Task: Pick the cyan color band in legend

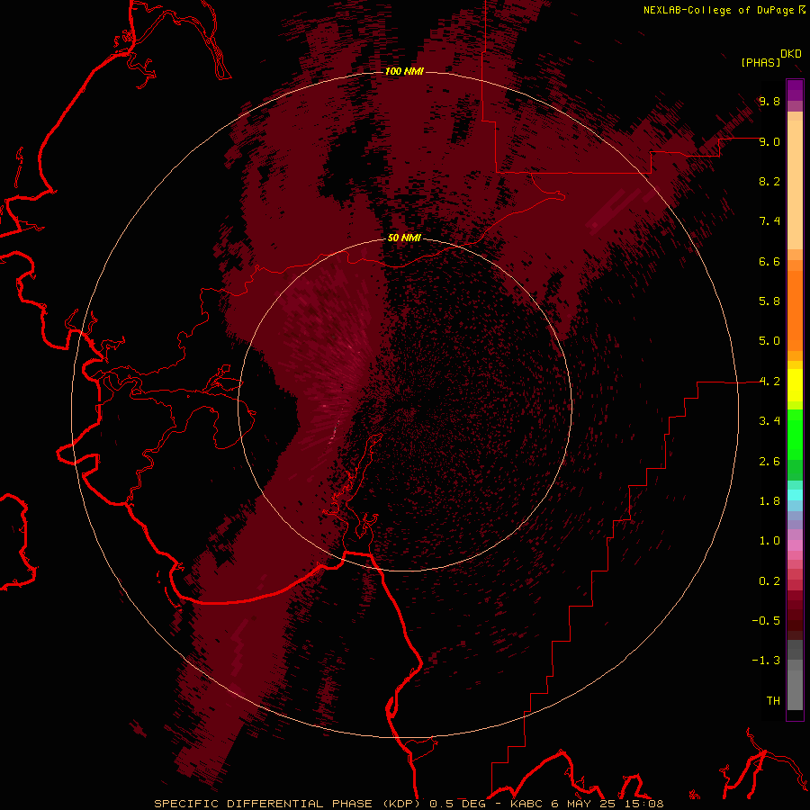Action: pyautogui.click(x=795, y=495)
